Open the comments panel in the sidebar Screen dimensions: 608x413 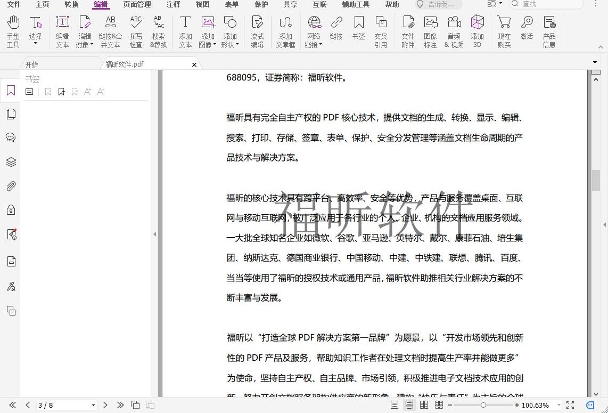click(x=11, y=137)
